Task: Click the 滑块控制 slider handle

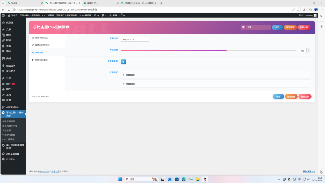Action: click(226, 50)
